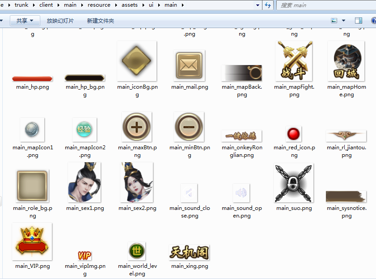Click the main_minBtn.png minus icon
376x279 pixels.
[x=189, y=127]
